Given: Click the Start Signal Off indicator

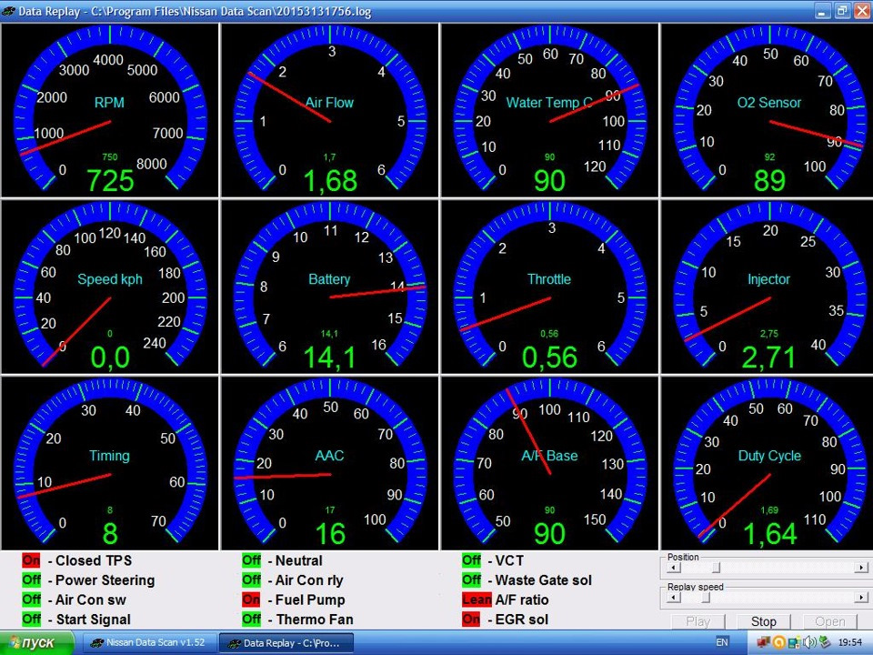Looking at the screenshot, I should tap(31, 619).
